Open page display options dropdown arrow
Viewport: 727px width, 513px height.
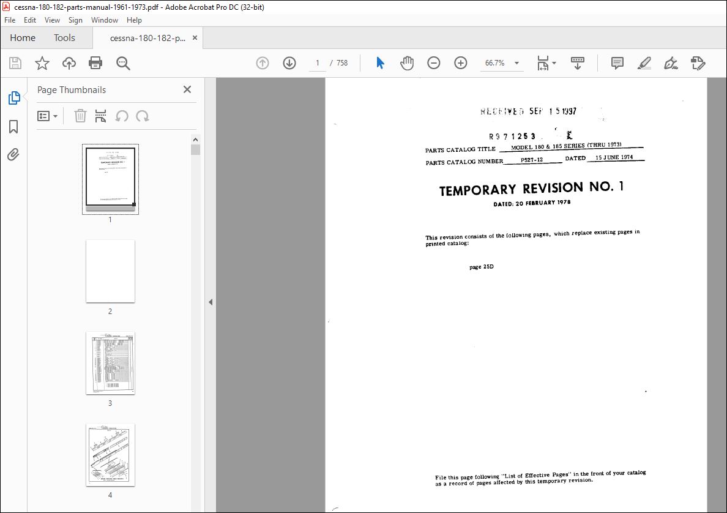[554, 63]
